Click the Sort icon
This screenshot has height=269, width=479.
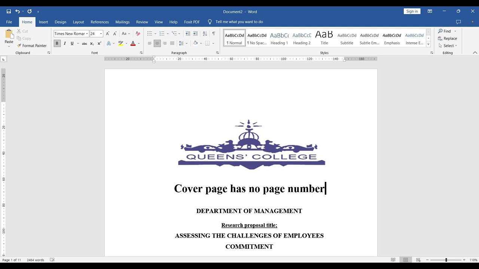pyautogui.click(x=205, y=34)
